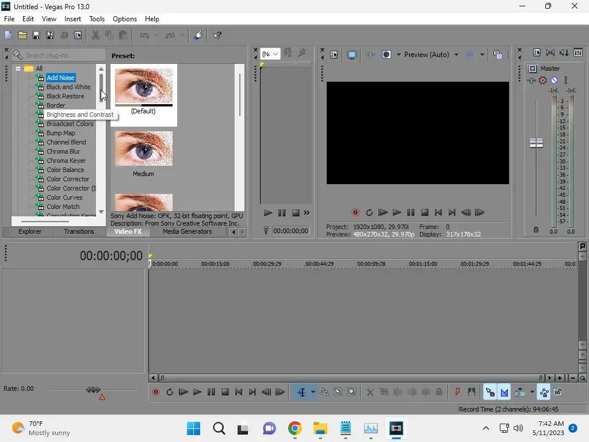Toggle Ignore Event Grouping button
The image size is (589, 442).
point(558,393)
